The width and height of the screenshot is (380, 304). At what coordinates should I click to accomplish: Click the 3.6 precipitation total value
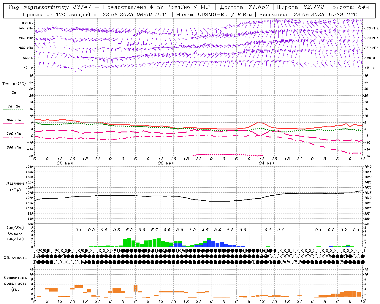(167, 230)
